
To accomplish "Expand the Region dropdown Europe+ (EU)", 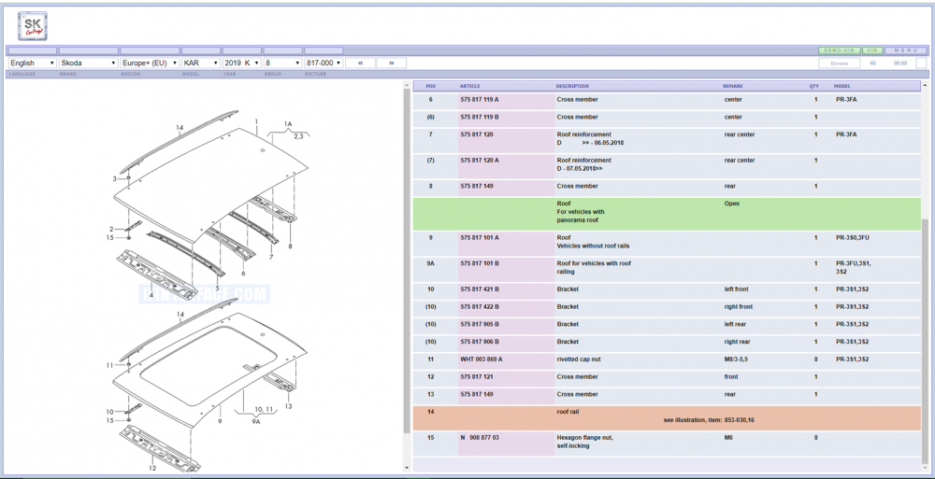I will point(150,63).
